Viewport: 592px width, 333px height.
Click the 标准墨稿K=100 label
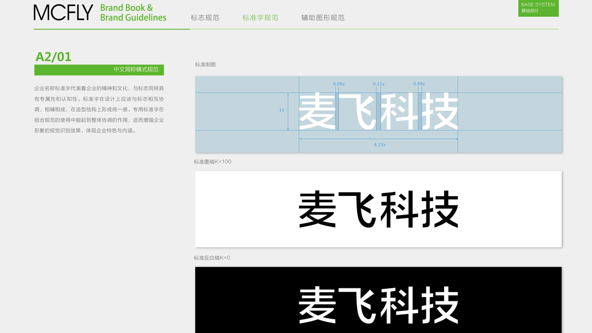(213, 162)
